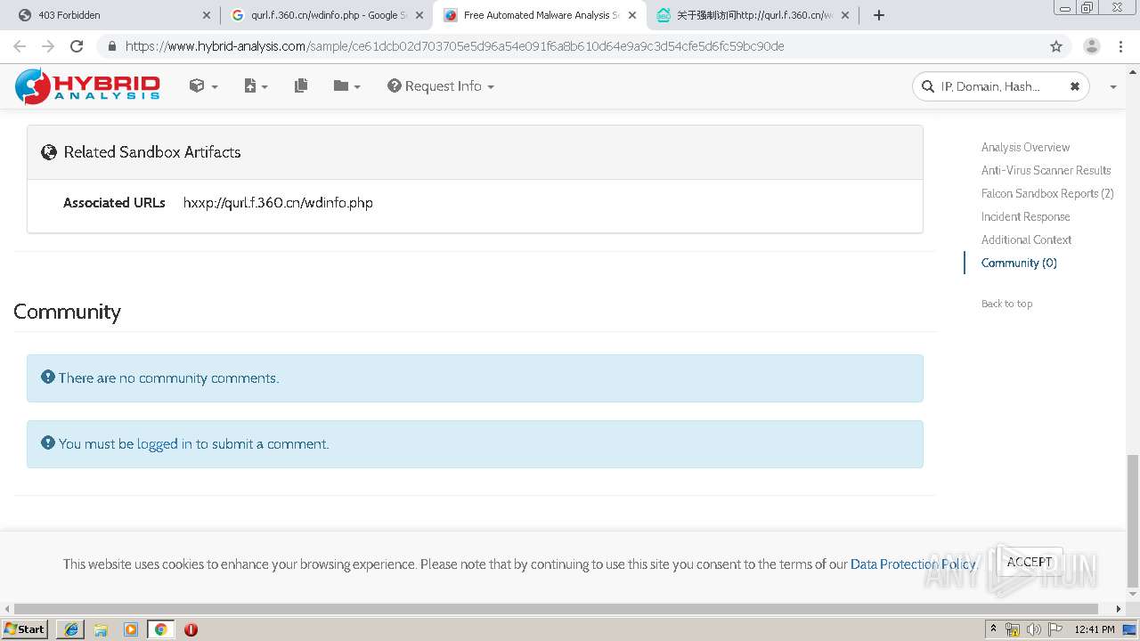Open Windows Explorer from taskbar
1140x641 pixels.
click(101, 629)
